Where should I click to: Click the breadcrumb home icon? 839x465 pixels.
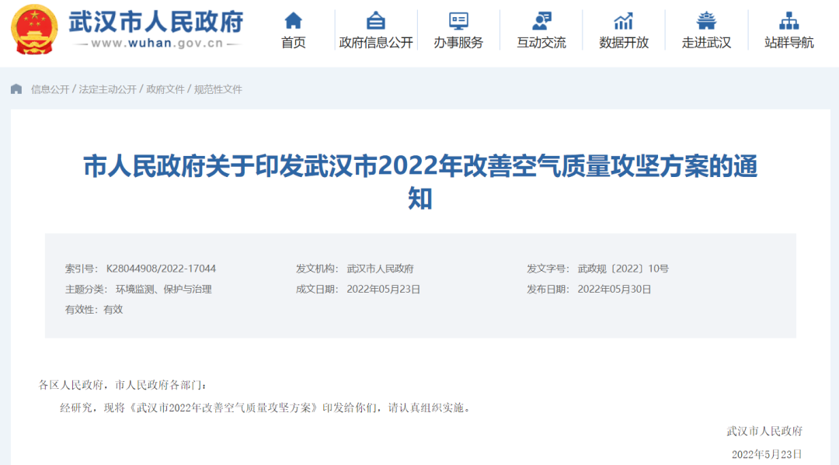point(16,88)
